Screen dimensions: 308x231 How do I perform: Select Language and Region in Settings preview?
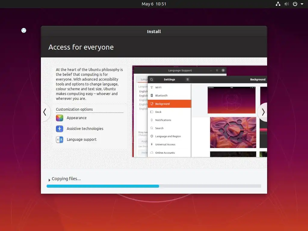(169, 136)
